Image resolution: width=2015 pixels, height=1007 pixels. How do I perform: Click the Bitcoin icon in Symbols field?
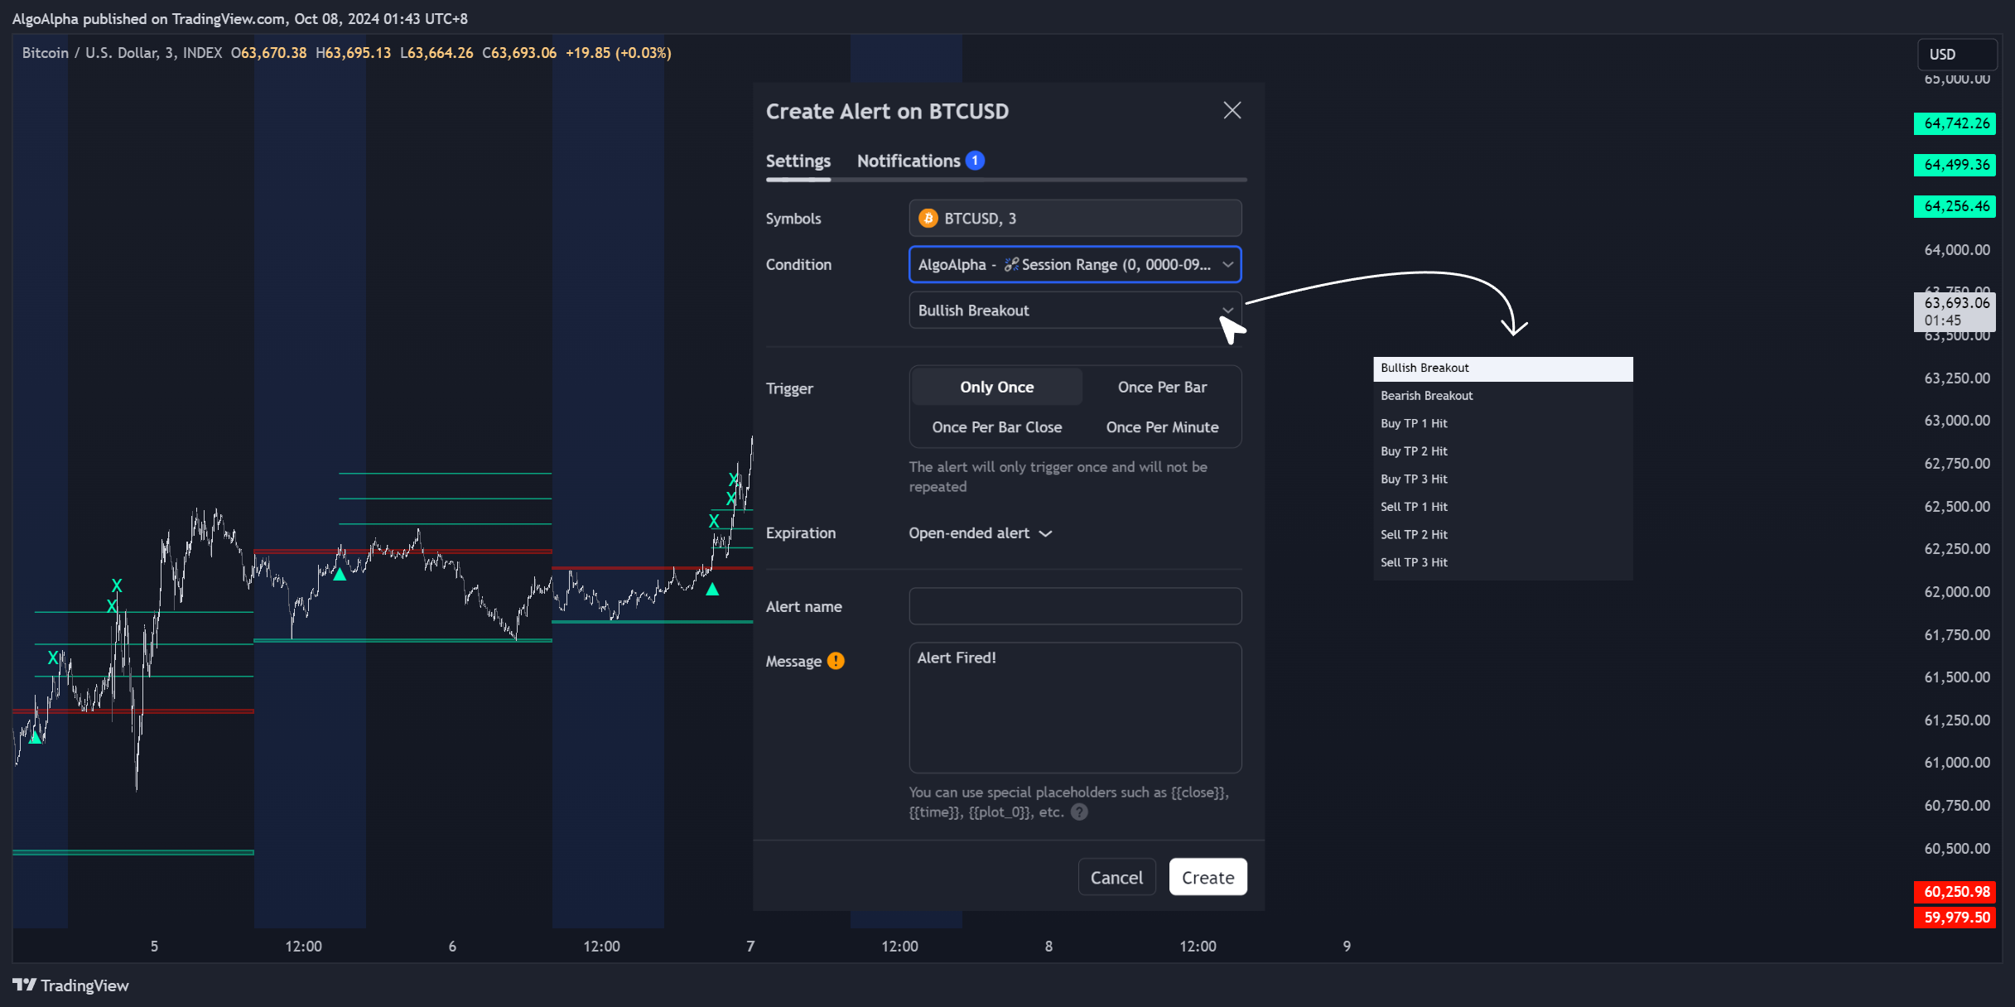point(928,219)
